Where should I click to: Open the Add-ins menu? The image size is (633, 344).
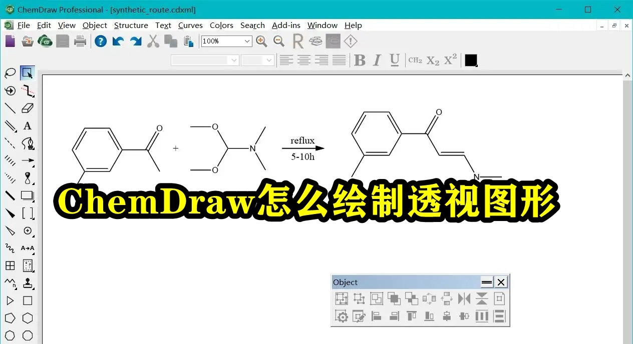[x=286, y=25]
